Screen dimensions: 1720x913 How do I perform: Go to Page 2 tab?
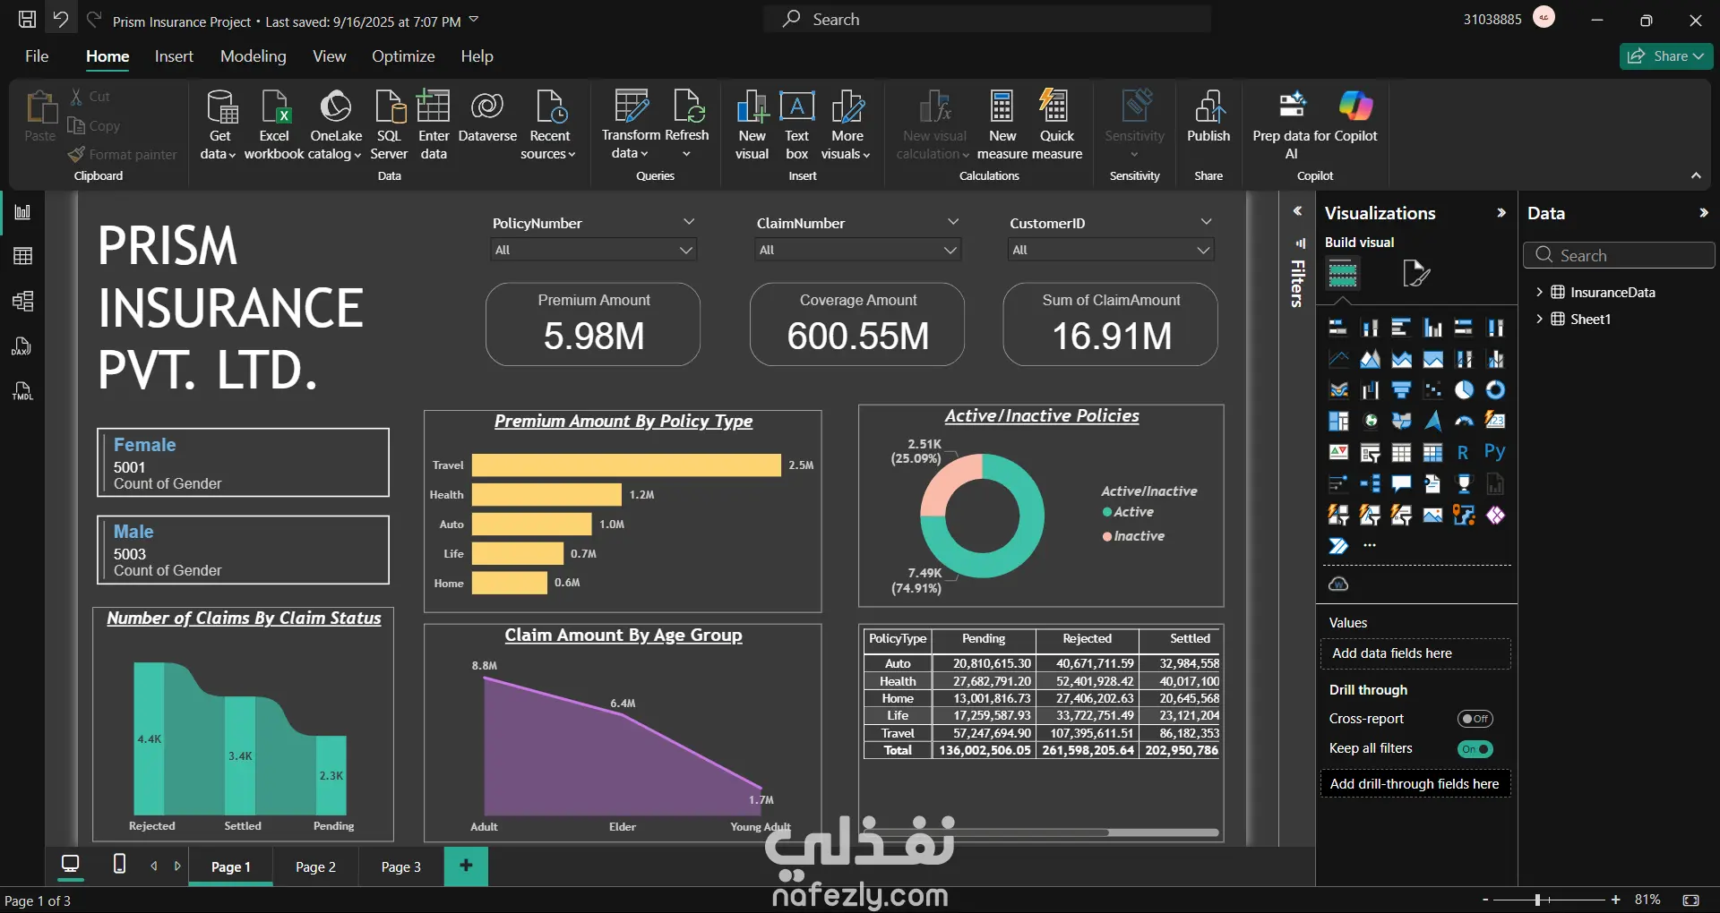point(315,866)
